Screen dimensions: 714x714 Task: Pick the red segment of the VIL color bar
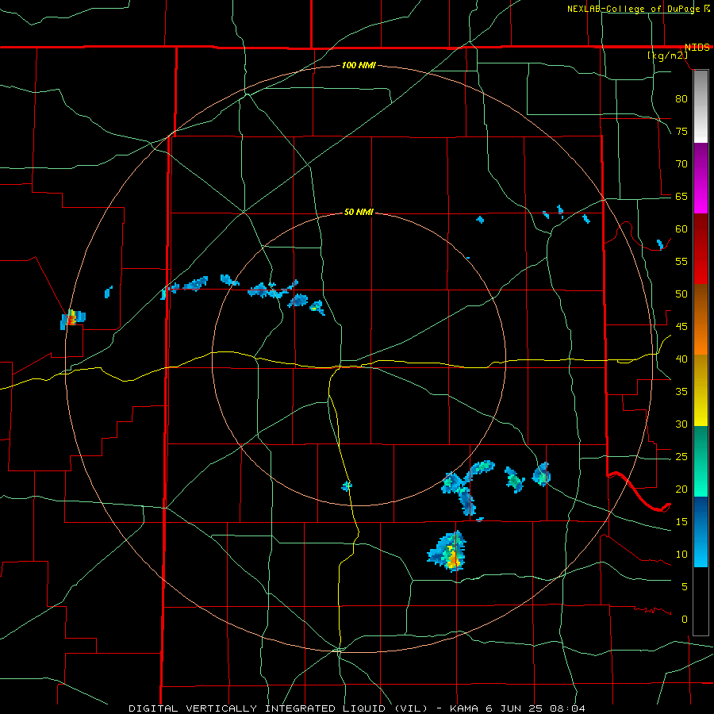[x=701, y=248]
